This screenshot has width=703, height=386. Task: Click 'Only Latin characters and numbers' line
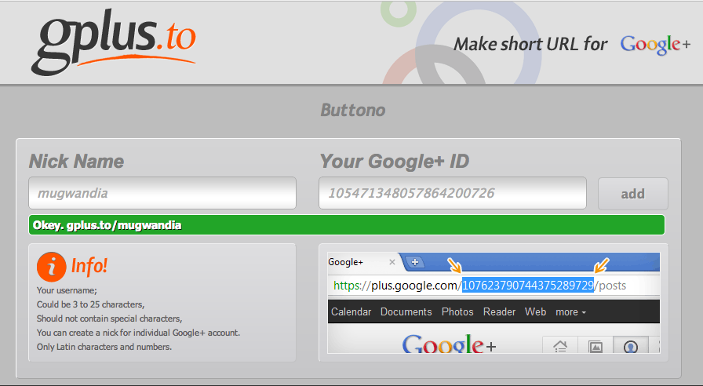104,347
